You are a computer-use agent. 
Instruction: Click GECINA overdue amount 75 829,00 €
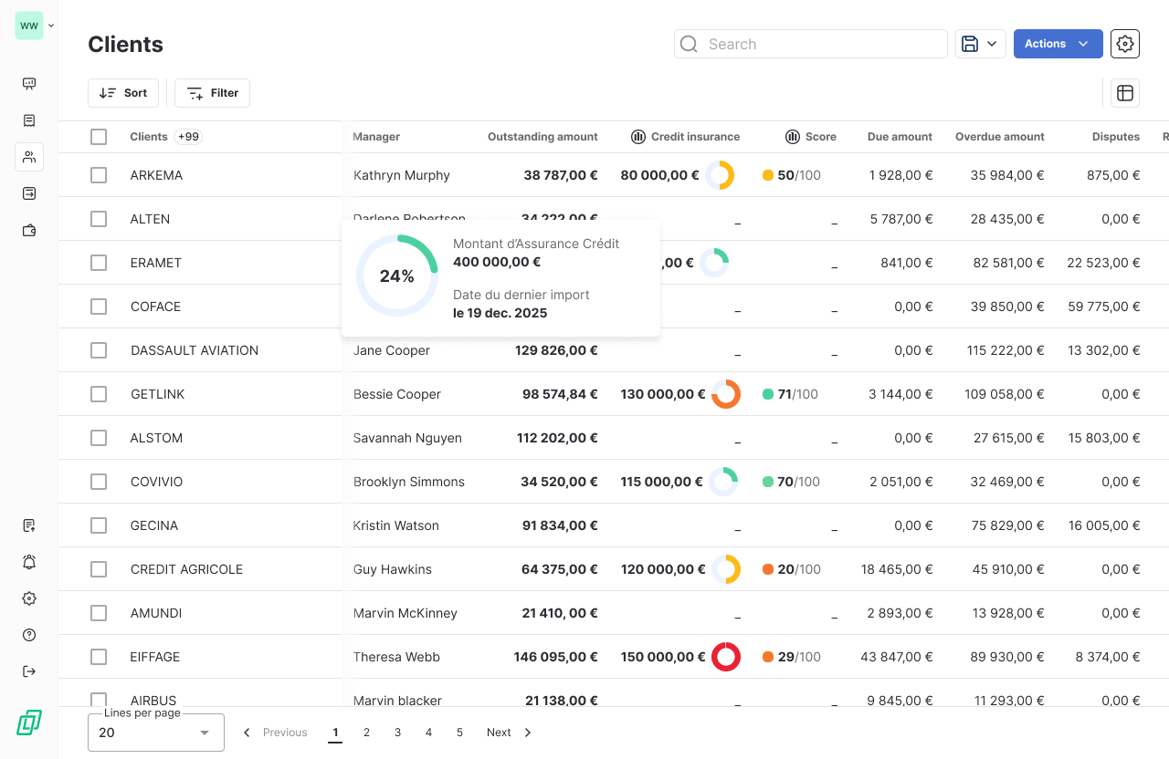pos(1008,525)
